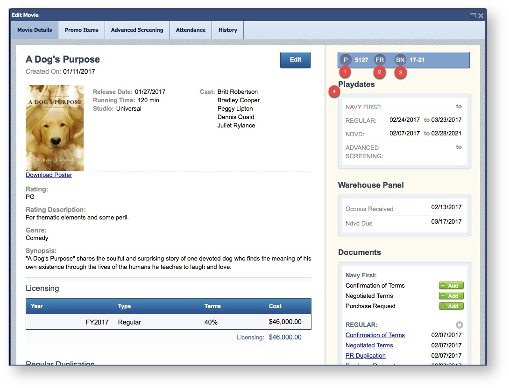Add a Navy First Confirmation of Terms
This screenshot has height=388, width=509.
(451, 286)
